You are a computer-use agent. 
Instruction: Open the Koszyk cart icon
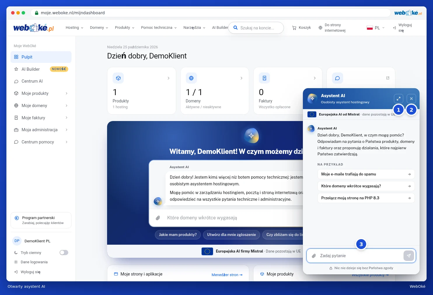294,28
